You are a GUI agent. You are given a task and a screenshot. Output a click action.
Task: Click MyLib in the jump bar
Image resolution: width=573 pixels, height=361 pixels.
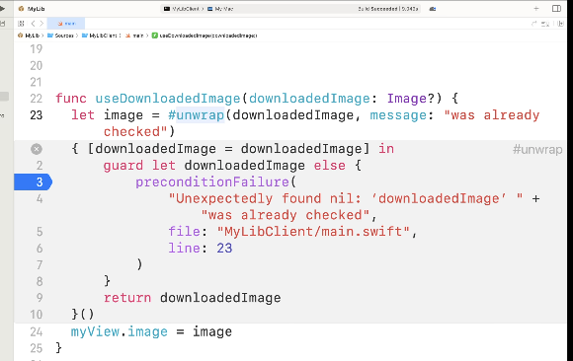[29, 36]
